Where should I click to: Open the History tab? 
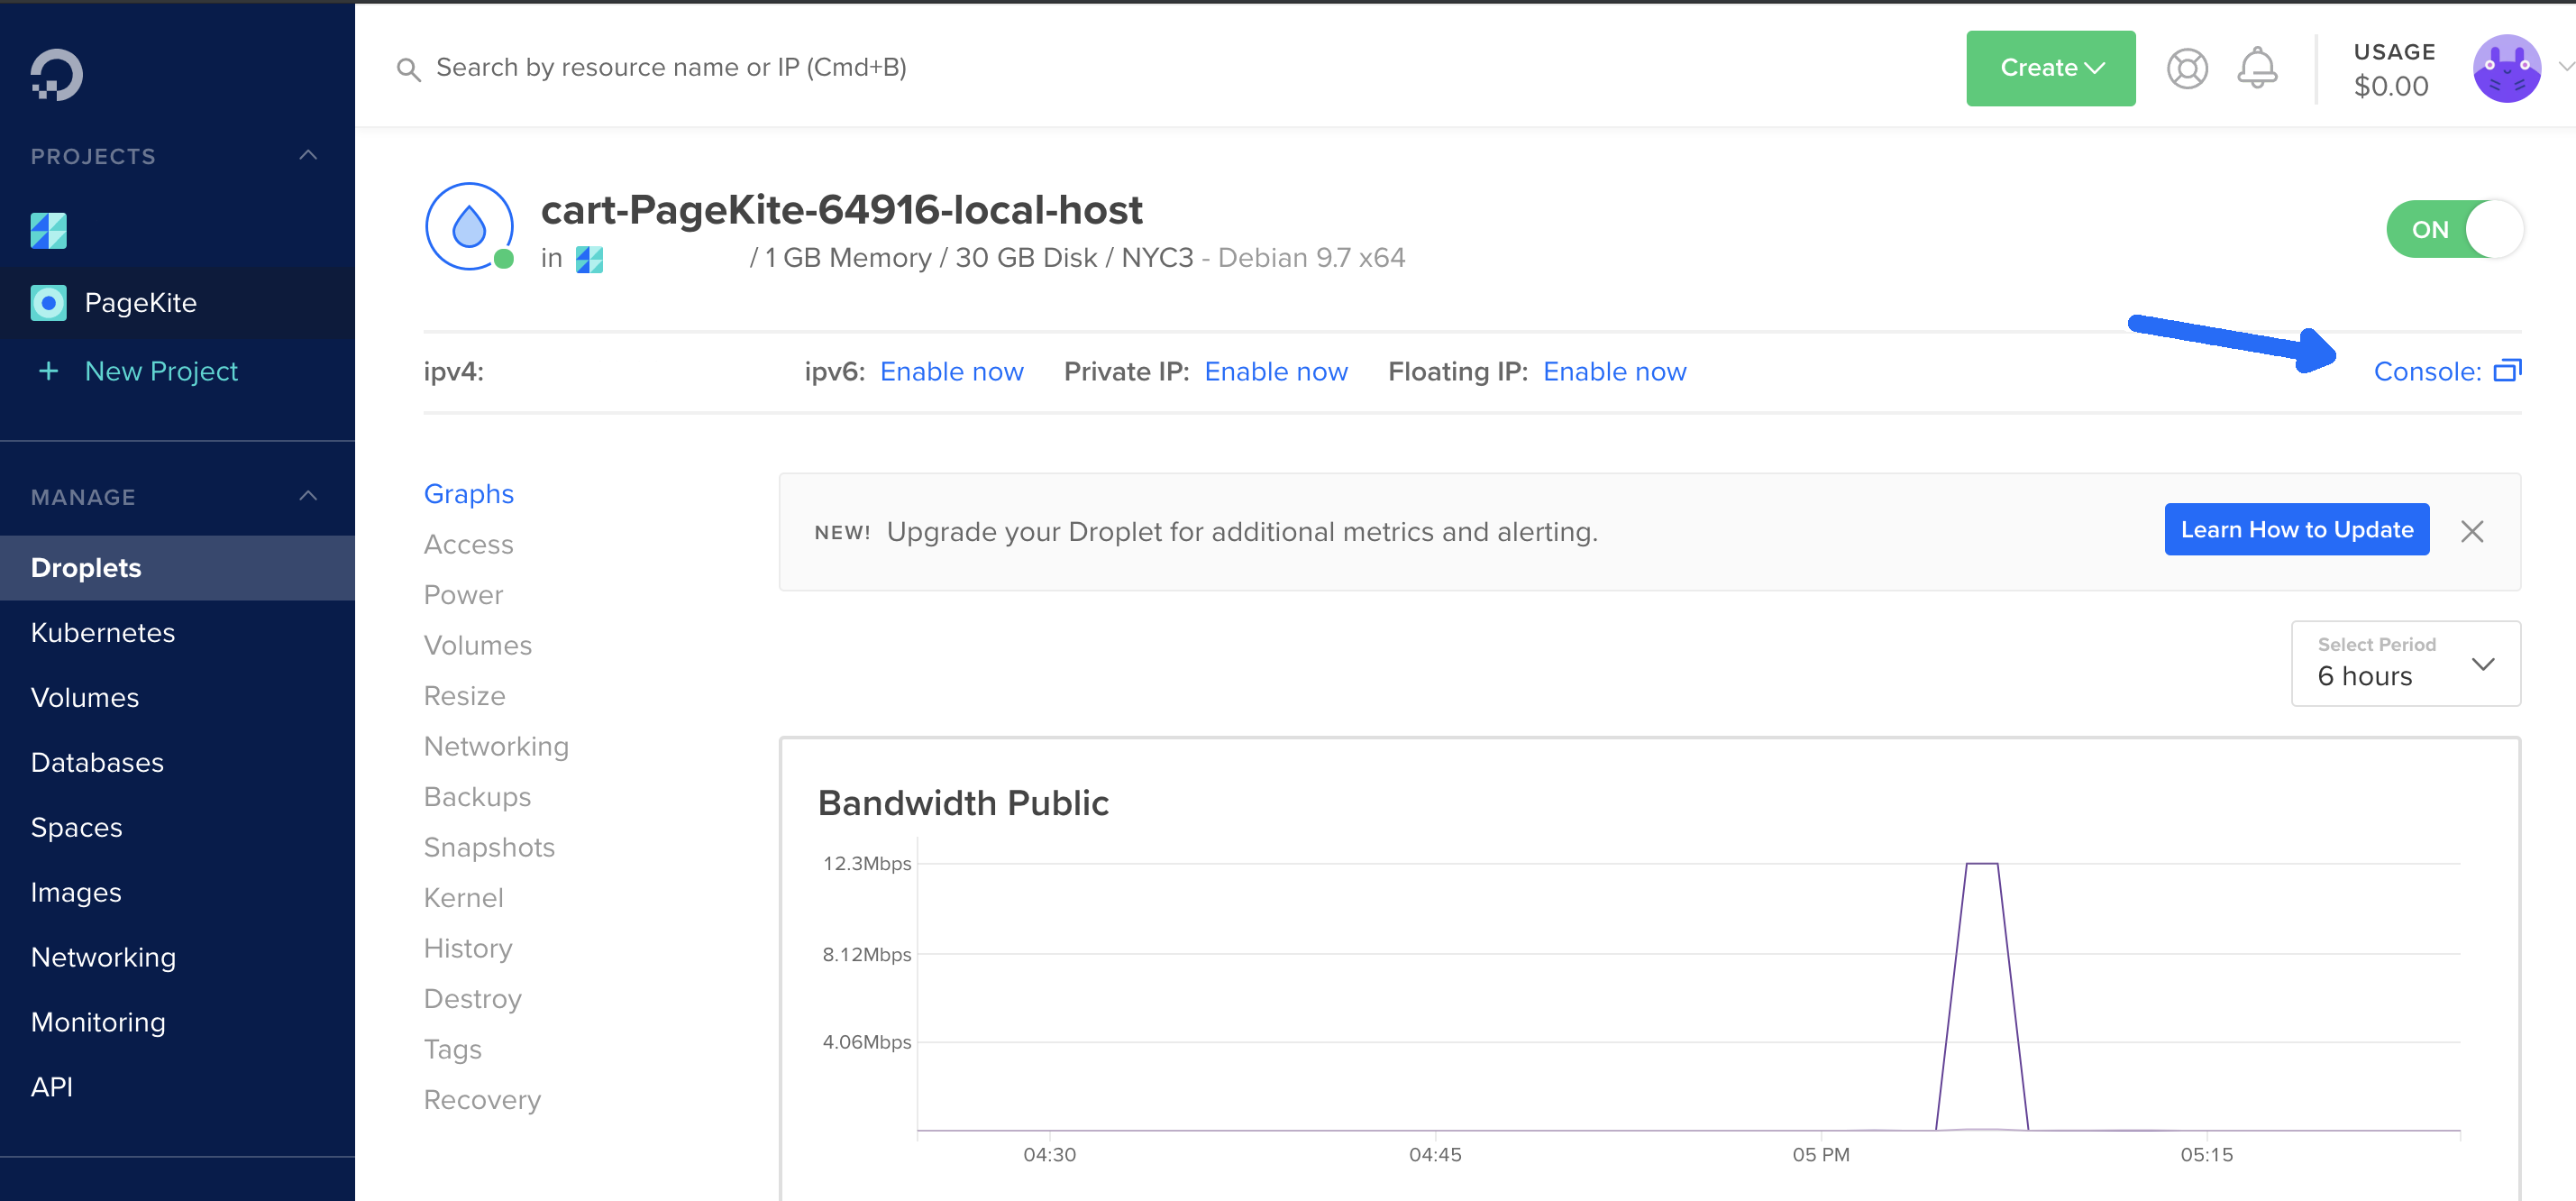[x=468, y=948]
